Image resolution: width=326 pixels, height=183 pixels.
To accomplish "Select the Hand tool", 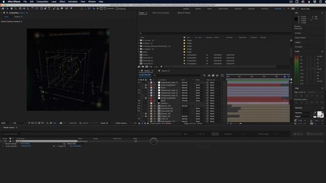I will 11,9.
